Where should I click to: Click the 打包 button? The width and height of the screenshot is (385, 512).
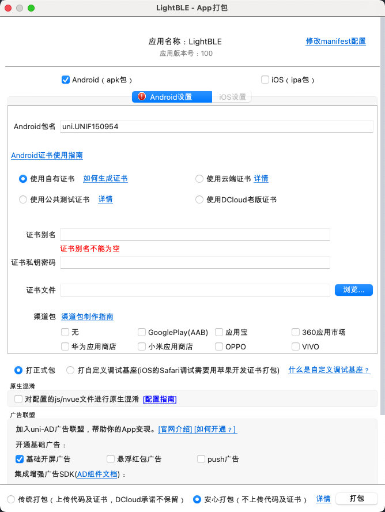[357, 499]
